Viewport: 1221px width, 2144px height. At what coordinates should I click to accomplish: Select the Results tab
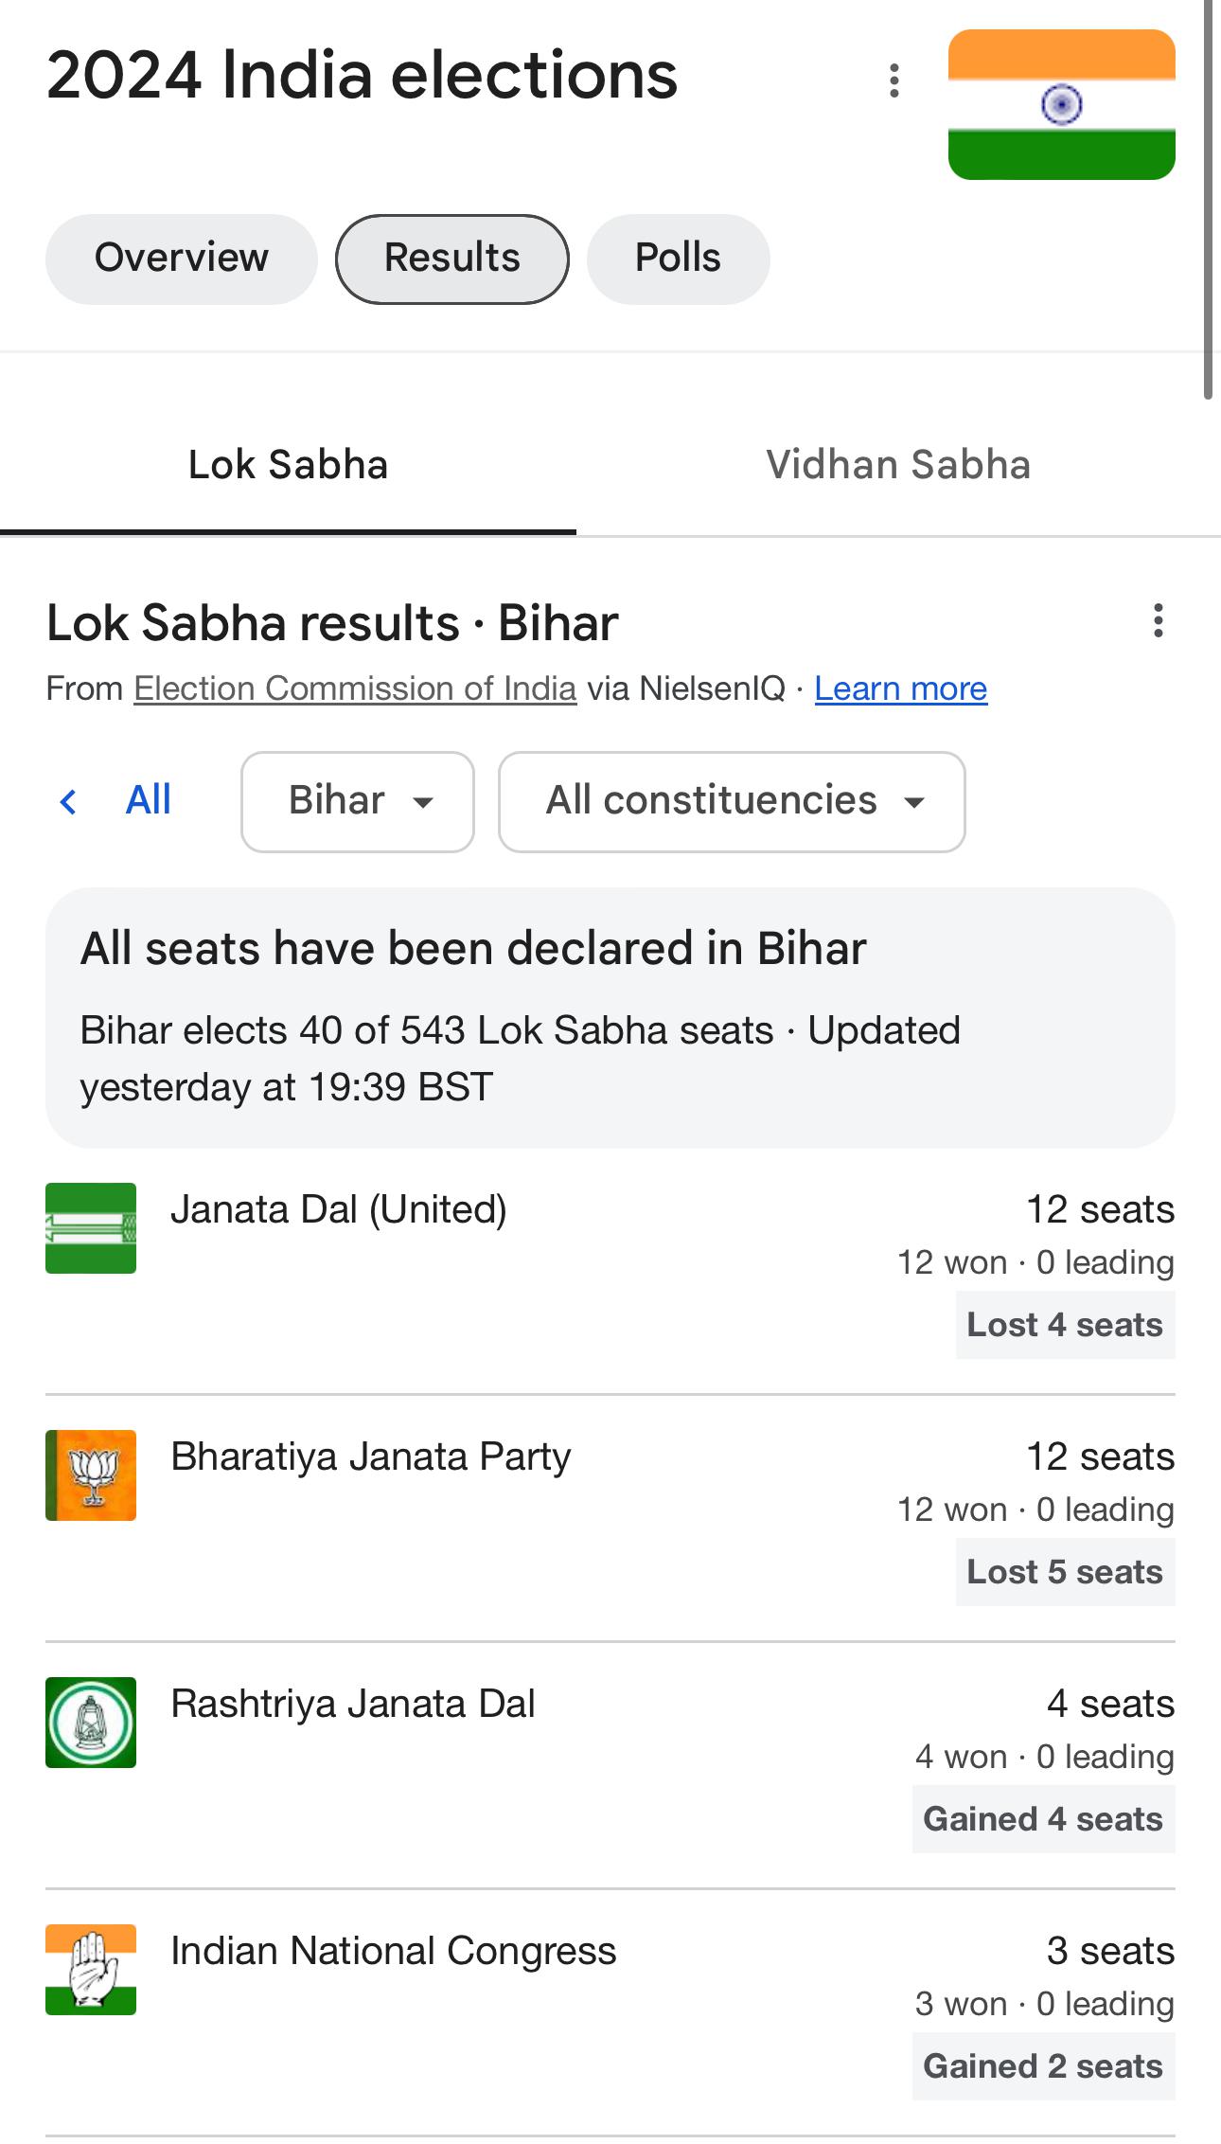tap(452, 259)
